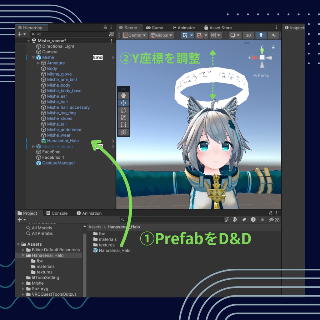Open Hierarchy panel three-dot menu
320x320 pixels.
pos(111,27)
